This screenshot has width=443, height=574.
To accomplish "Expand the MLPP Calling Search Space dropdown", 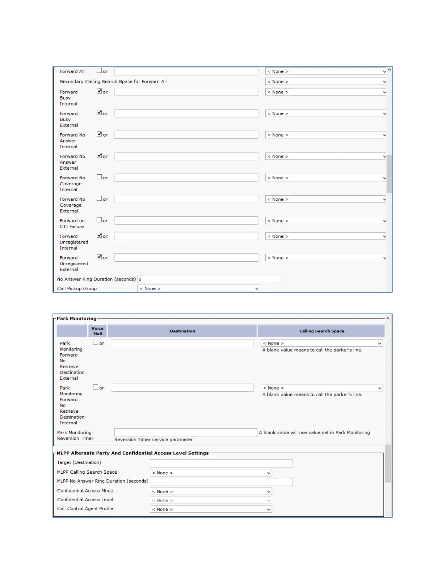I will 211,473.
